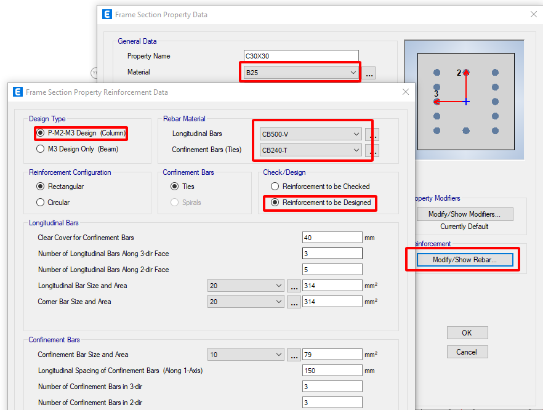Click ellipsis button beside Longitudinal Bars material
The image size is (543, 410).
pyautogui.click(x=371, y=134)
